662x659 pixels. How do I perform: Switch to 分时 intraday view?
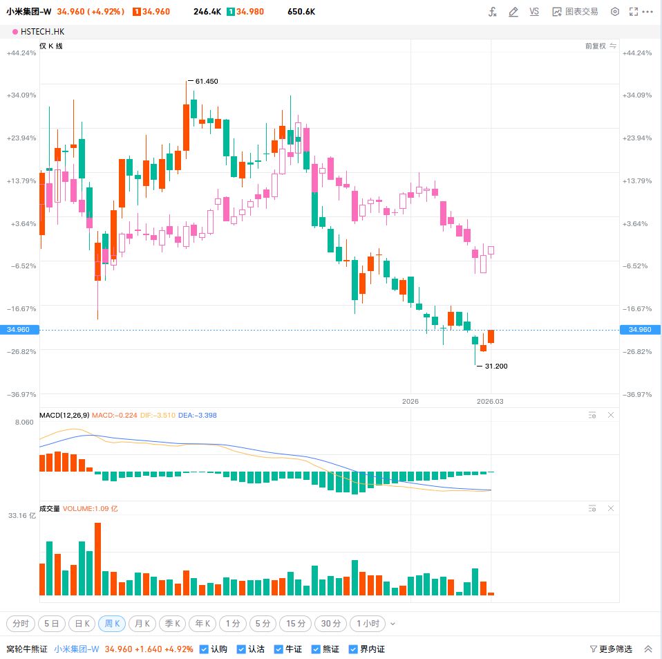coord(21,624)
